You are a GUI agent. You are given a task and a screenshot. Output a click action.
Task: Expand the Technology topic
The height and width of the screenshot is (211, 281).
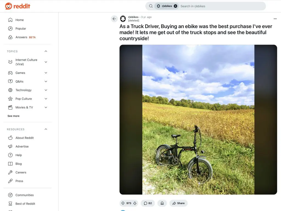point(46,90)
